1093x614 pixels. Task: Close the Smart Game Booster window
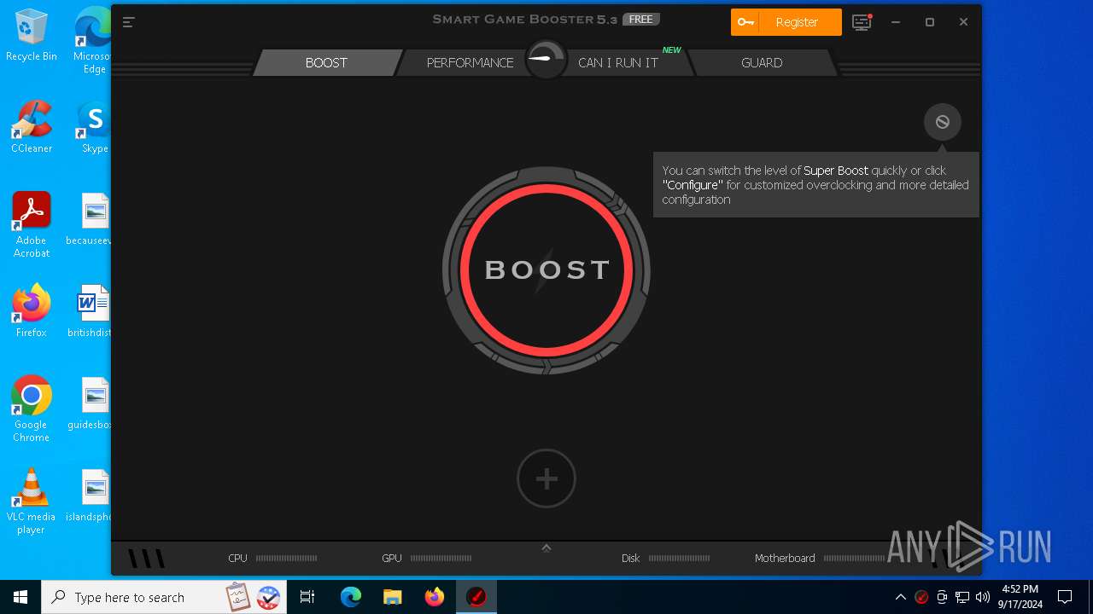963,22
